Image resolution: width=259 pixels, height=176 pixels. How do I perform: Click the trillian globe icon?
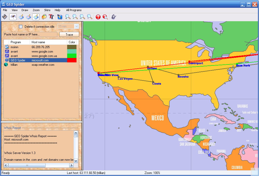(x=6, y=65)
